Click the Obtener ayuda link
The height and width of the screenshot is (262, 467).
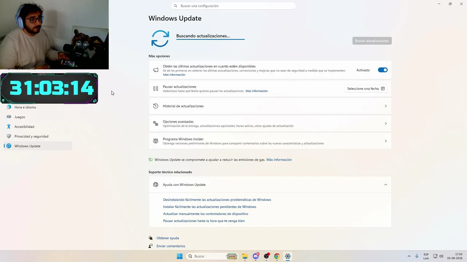click(168, 238)
